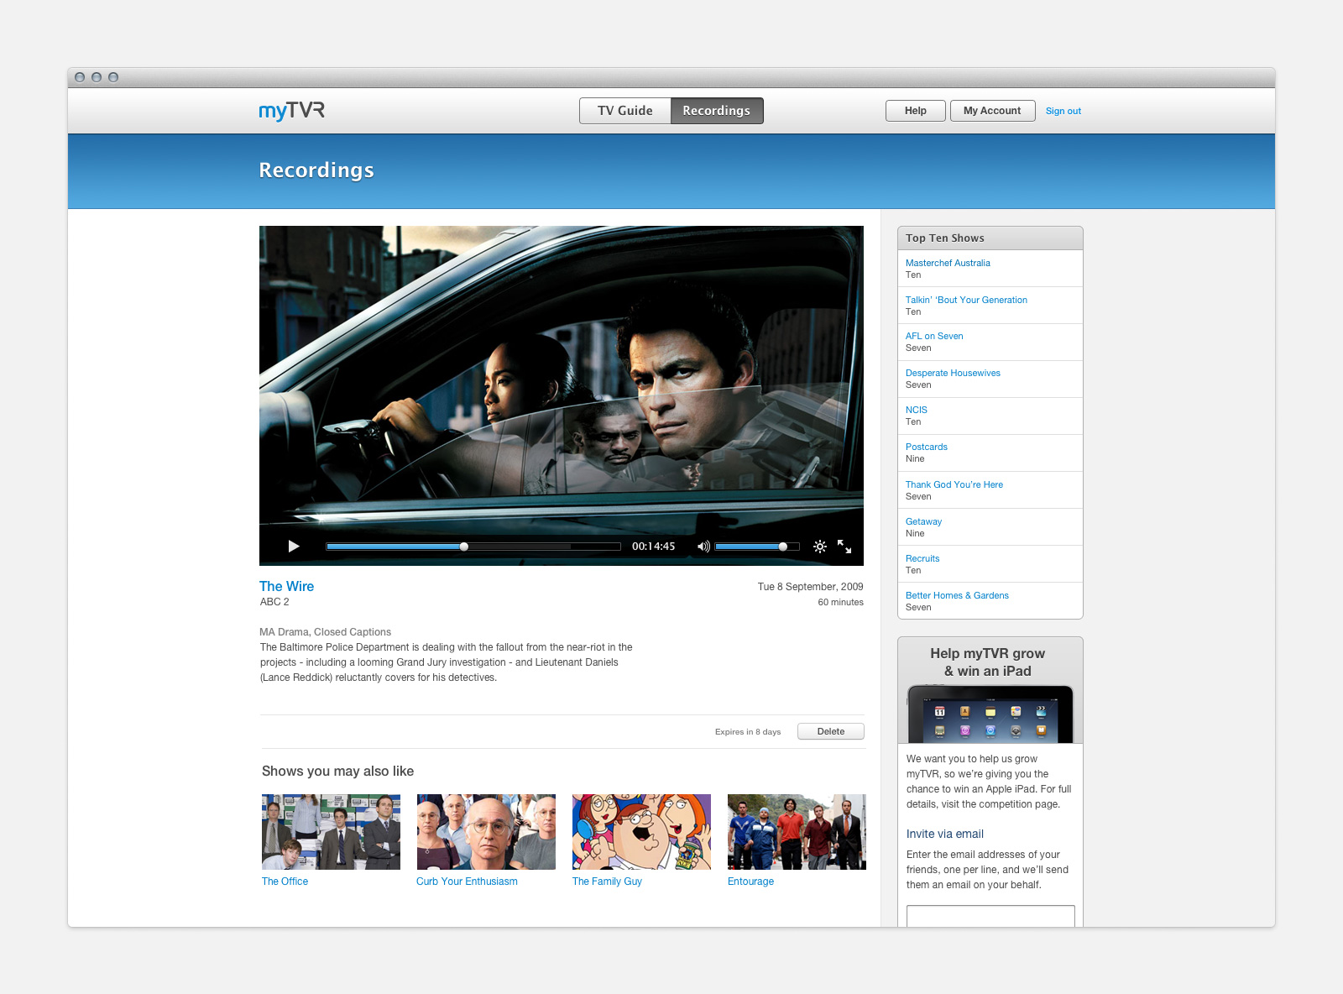Click the myTVR logo in the header
Image resolution: width=1343 pixels, height=994 pixels.
coord(290,110)
